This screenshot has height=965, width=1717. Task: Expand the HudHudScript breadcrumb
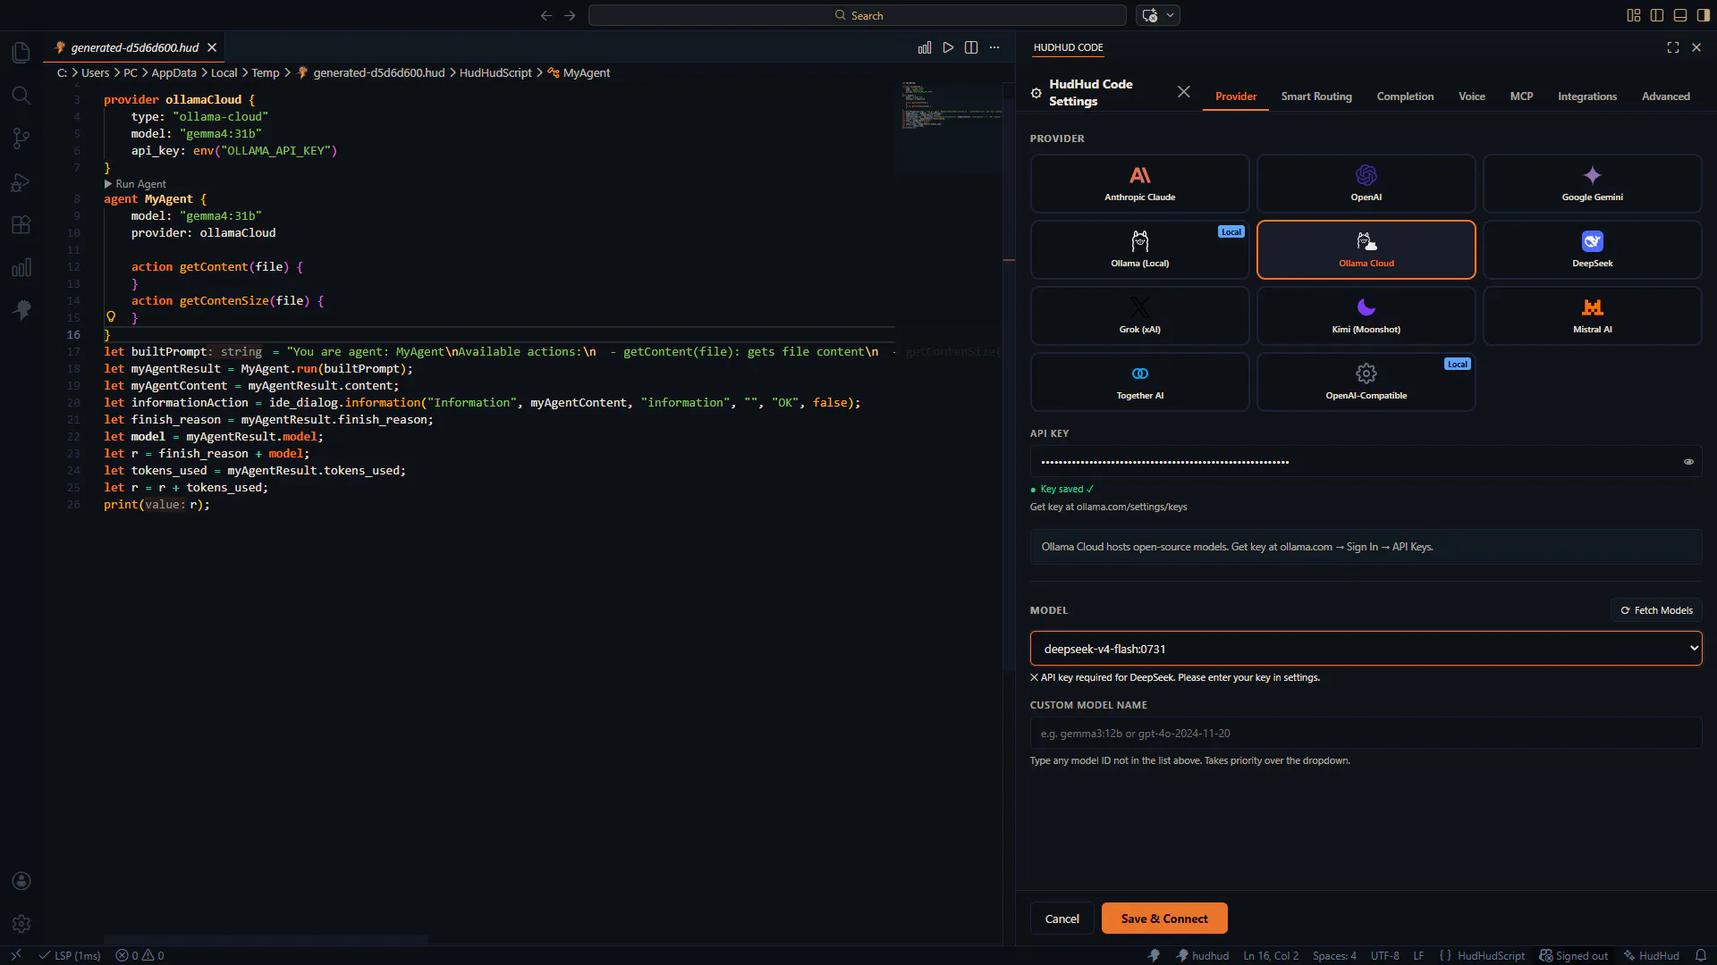[495, 73]
